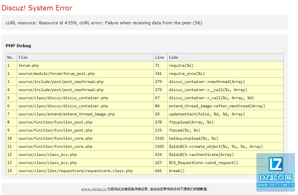Open the www.renao.cc link
The width and height of the screenshot is (298, 195).
(94, 189)
